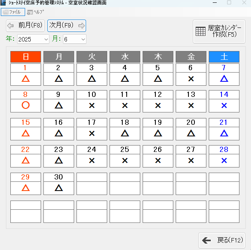Click the blue X under day 28
The height and width of the screenshot is (250, 251).
click(x=224, y=160)
